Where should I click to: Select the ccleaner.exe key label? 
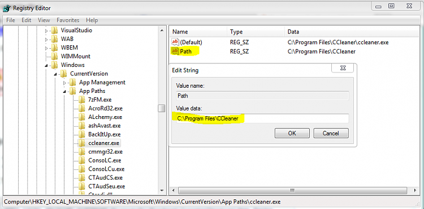(104, 143)
